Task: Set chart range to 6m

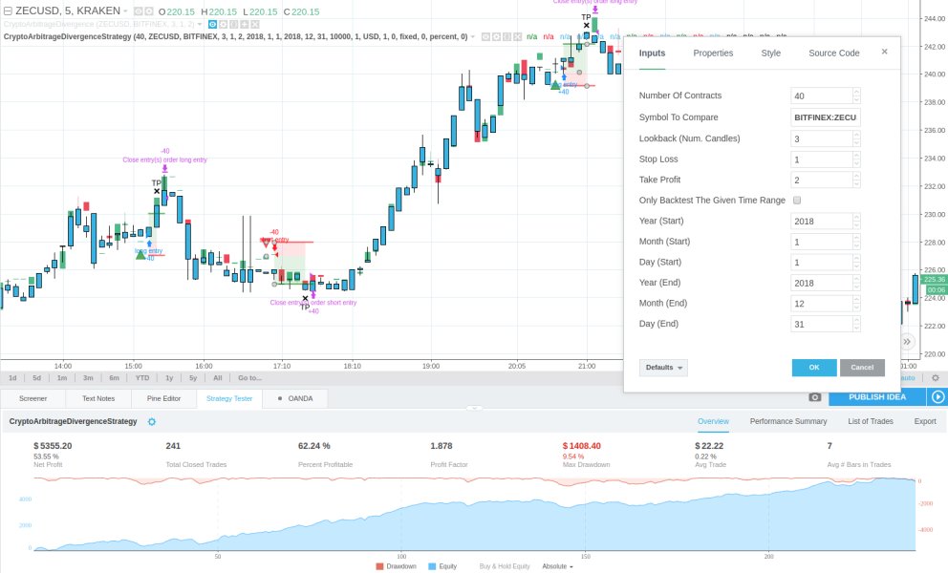Action: click(x=115, y=378)
